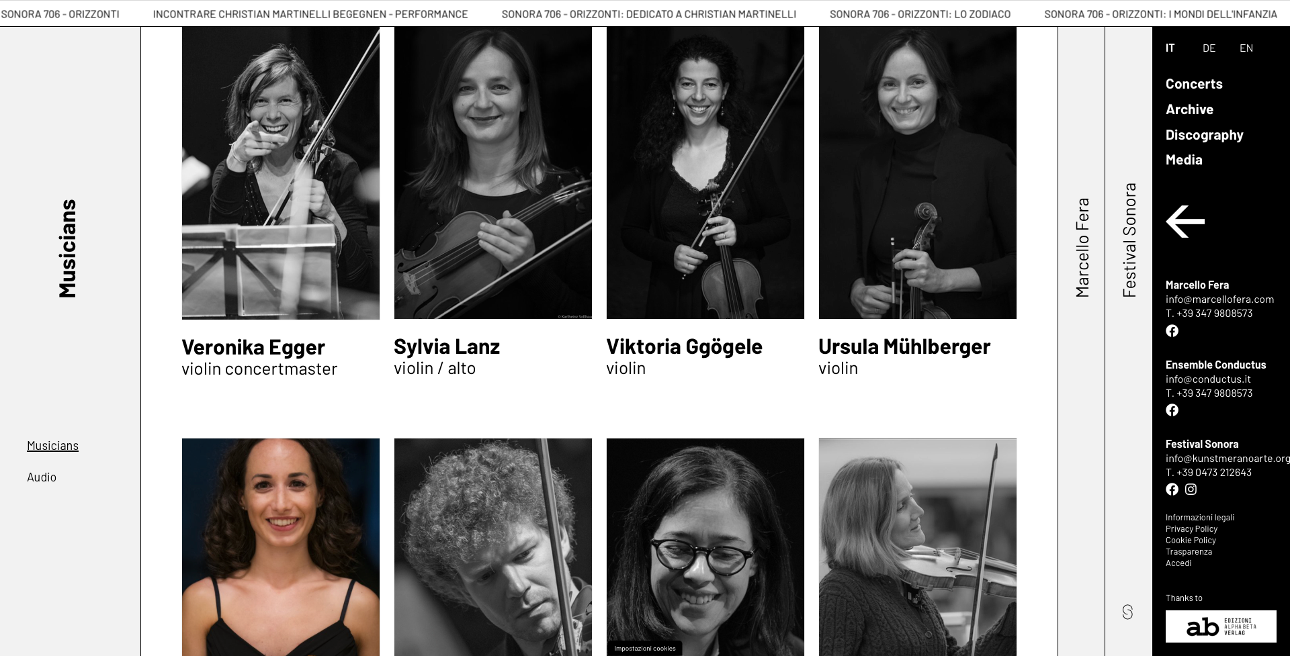Open Marcello Fera's Facebook icon

tap(1172, 331)
